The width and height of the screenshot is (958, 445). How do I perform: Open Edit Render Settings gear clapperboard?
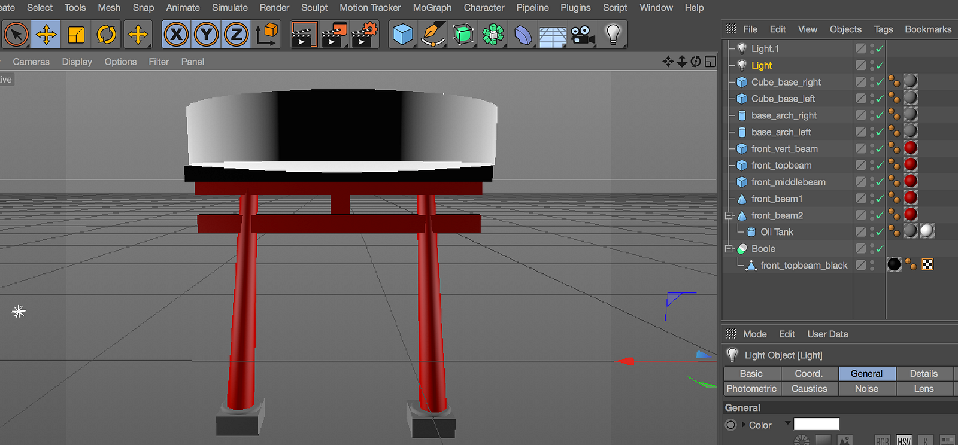(x=365, y=35)
